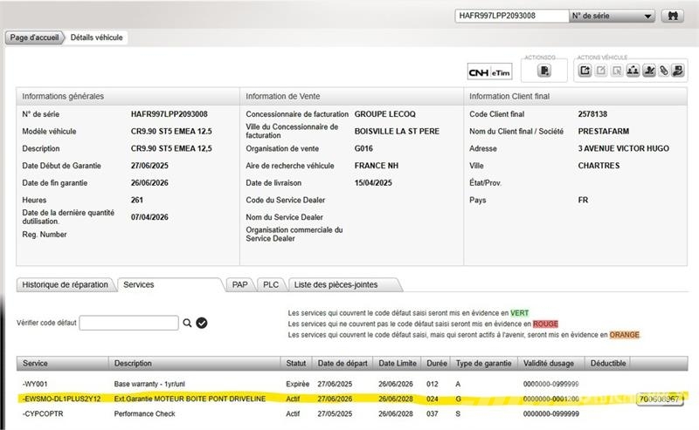
Task: Click the Détails véhicule breadcrumb
Action: tap(96, 38)
